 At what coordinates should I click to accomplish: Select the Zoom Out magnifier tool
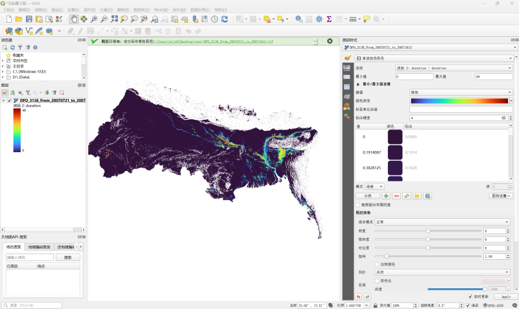coord(104,19)
